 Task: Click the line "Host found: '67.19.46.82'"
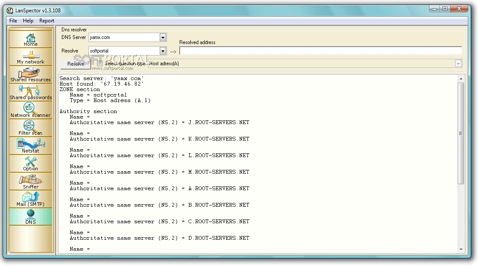click(101, 84)
